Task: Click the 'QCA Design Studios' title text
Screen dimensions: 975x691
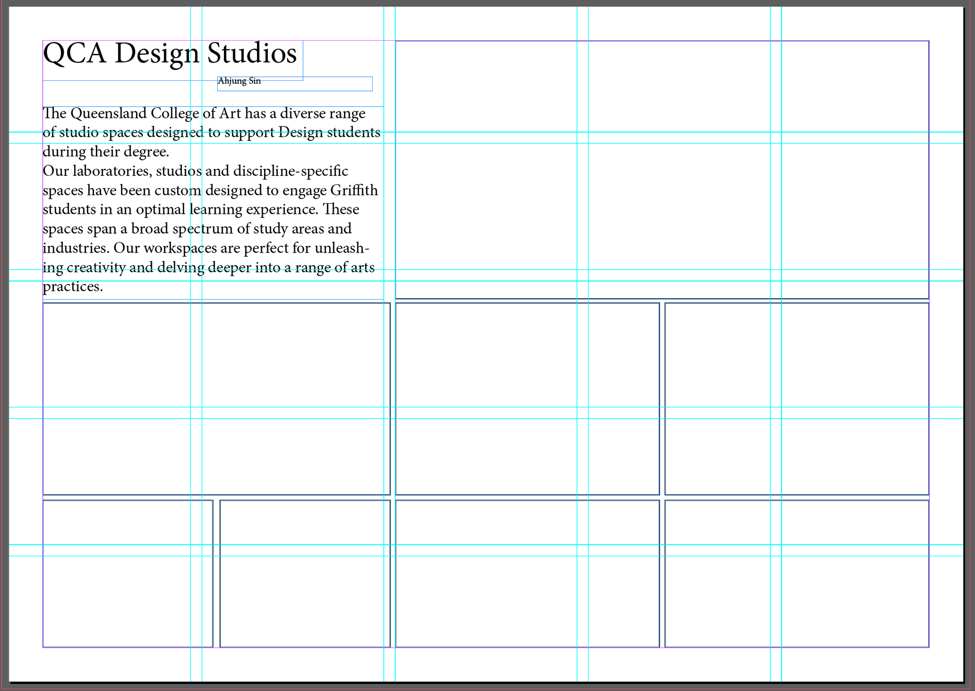Action: tap(170, 53)
